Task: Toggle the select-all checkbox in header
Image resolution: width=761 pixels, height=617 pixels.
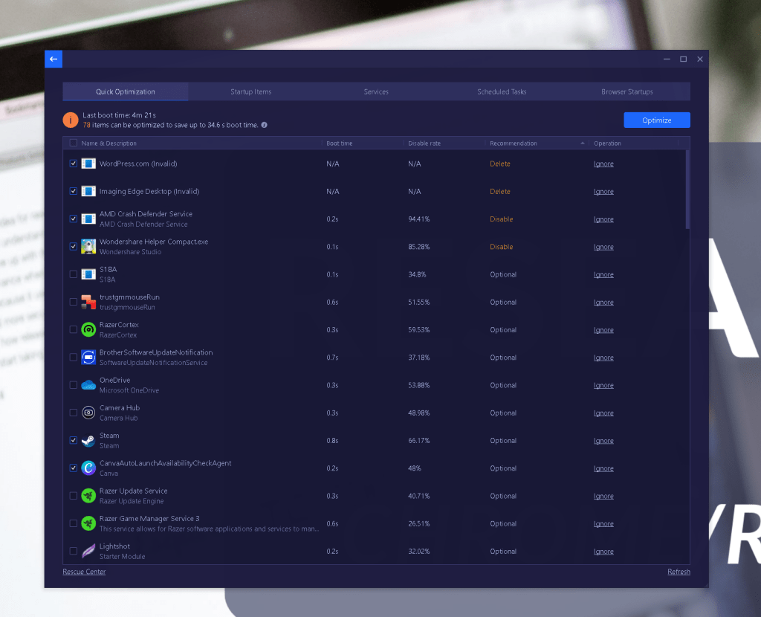Action: 74,143
